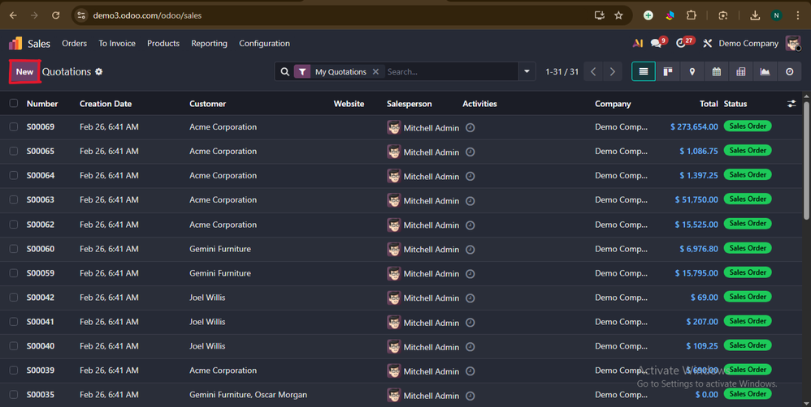
Task: Switch to activity view
Action: pyautogui.click(x=789, y=71)
